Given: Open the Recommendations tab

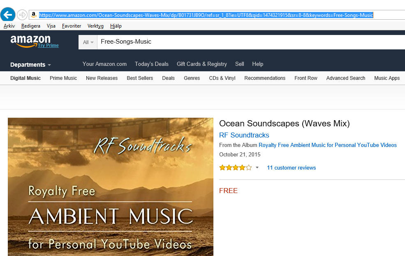Looking at the screenshot, I should pos(265,78).
